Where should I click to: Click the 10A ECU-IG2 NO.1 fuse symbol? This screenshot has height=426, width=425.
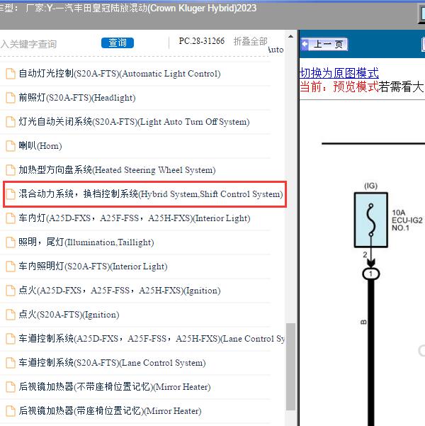click(371, 220)
